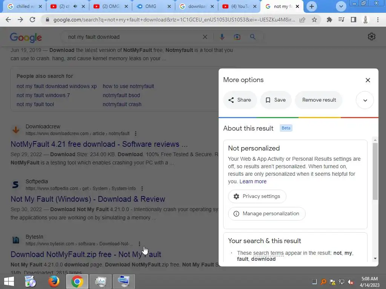Click the taskbar clock 5:08 AM
Viewport: 386px width, 289px height.
(x=369, y=279)
